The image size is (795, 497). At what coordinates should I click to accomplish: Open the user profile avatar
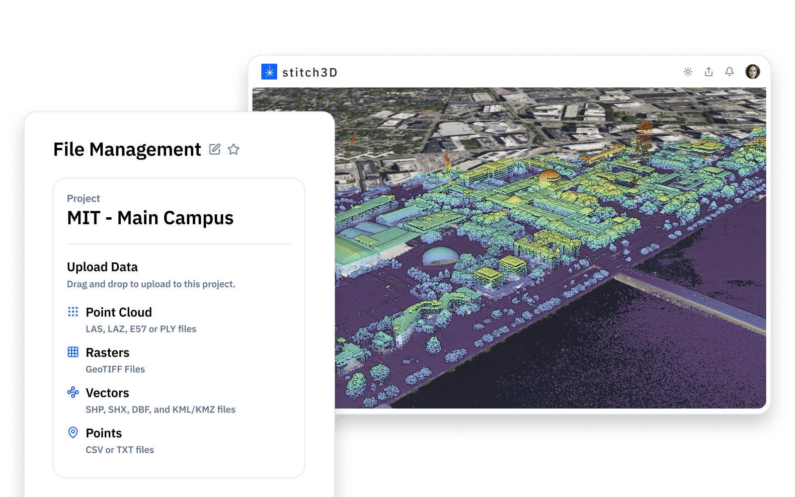coord(753,72)
